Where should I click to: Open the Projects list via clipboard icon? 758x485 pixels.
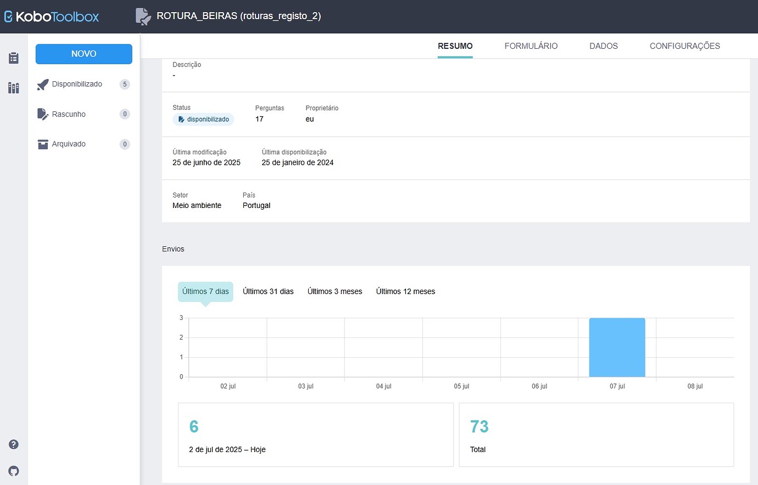tap(13, 57)
